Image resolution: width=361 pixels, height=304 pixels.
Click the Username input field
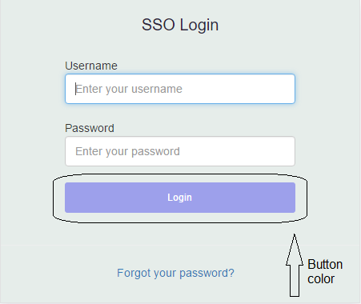[180, 89]
